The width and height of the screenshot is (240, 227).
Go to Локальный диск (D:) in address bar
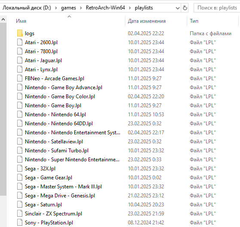click(x=27, y=8)
